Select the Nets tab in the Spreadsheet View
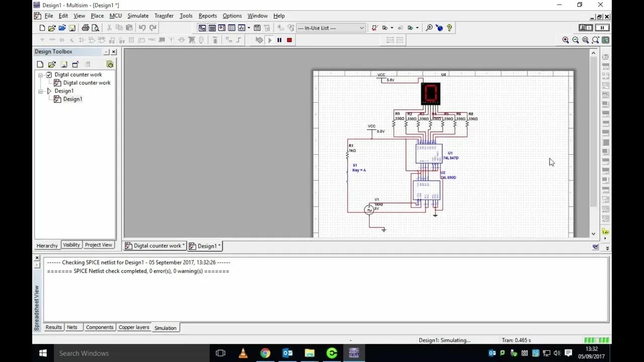 71,327
